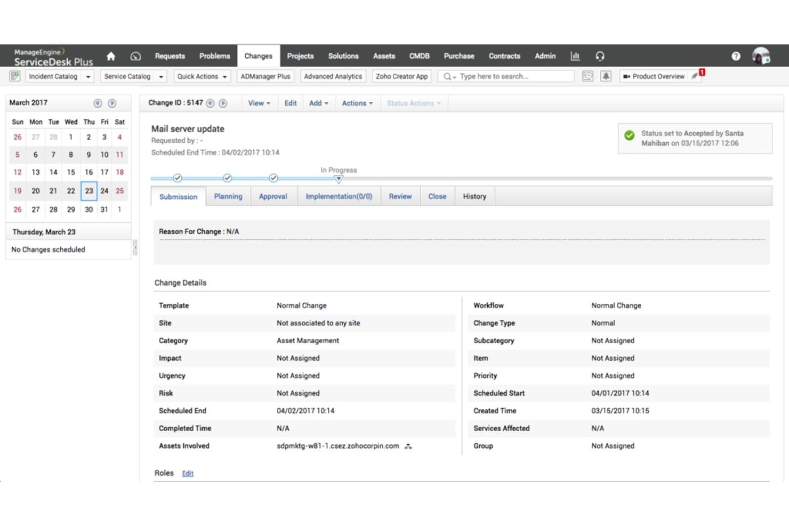Select March 15 in the calendar
Screen dimensions: 789x526
71,172
